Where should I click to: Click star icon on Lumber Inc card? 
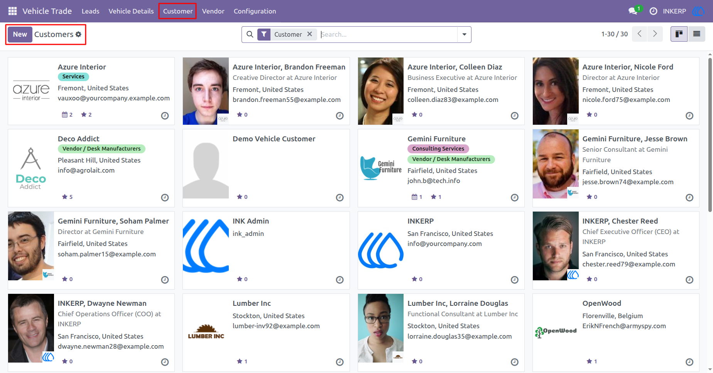[x=239, y=361]
